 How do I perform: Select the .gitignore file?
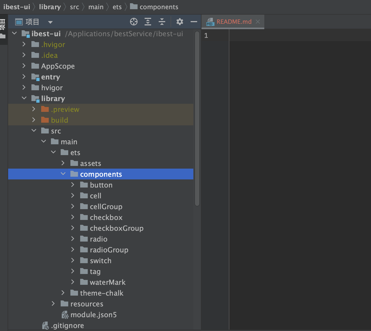coord(67,326)
